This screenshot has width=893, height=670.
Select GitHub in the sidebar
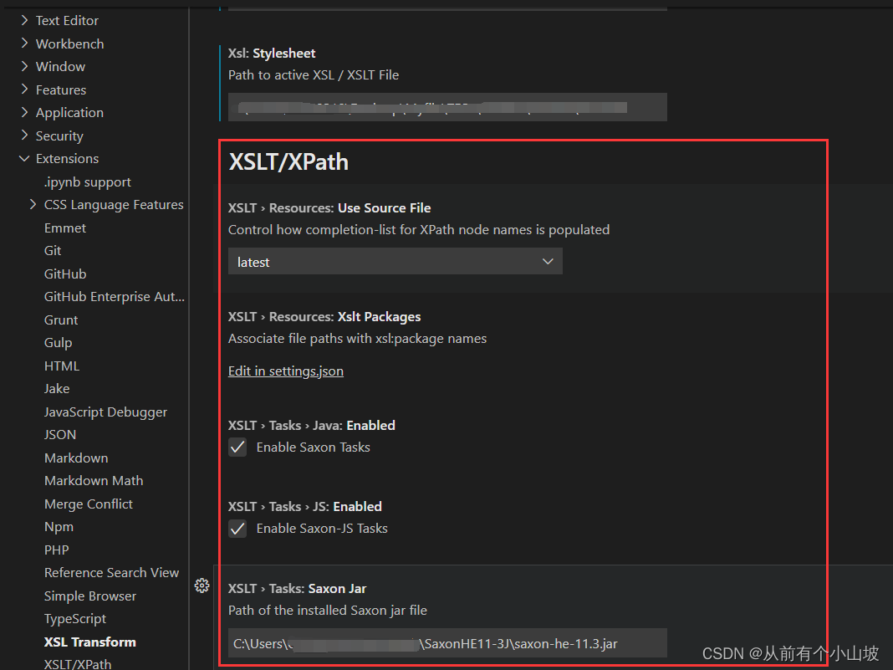64,274
